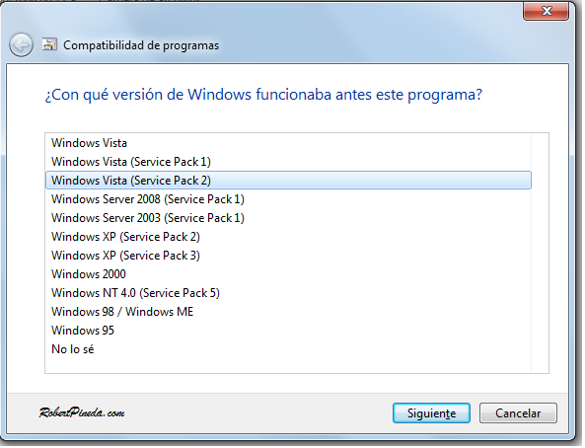
Task: Choose Windows XP (Service Pack 2)
Action: point(288,237)
